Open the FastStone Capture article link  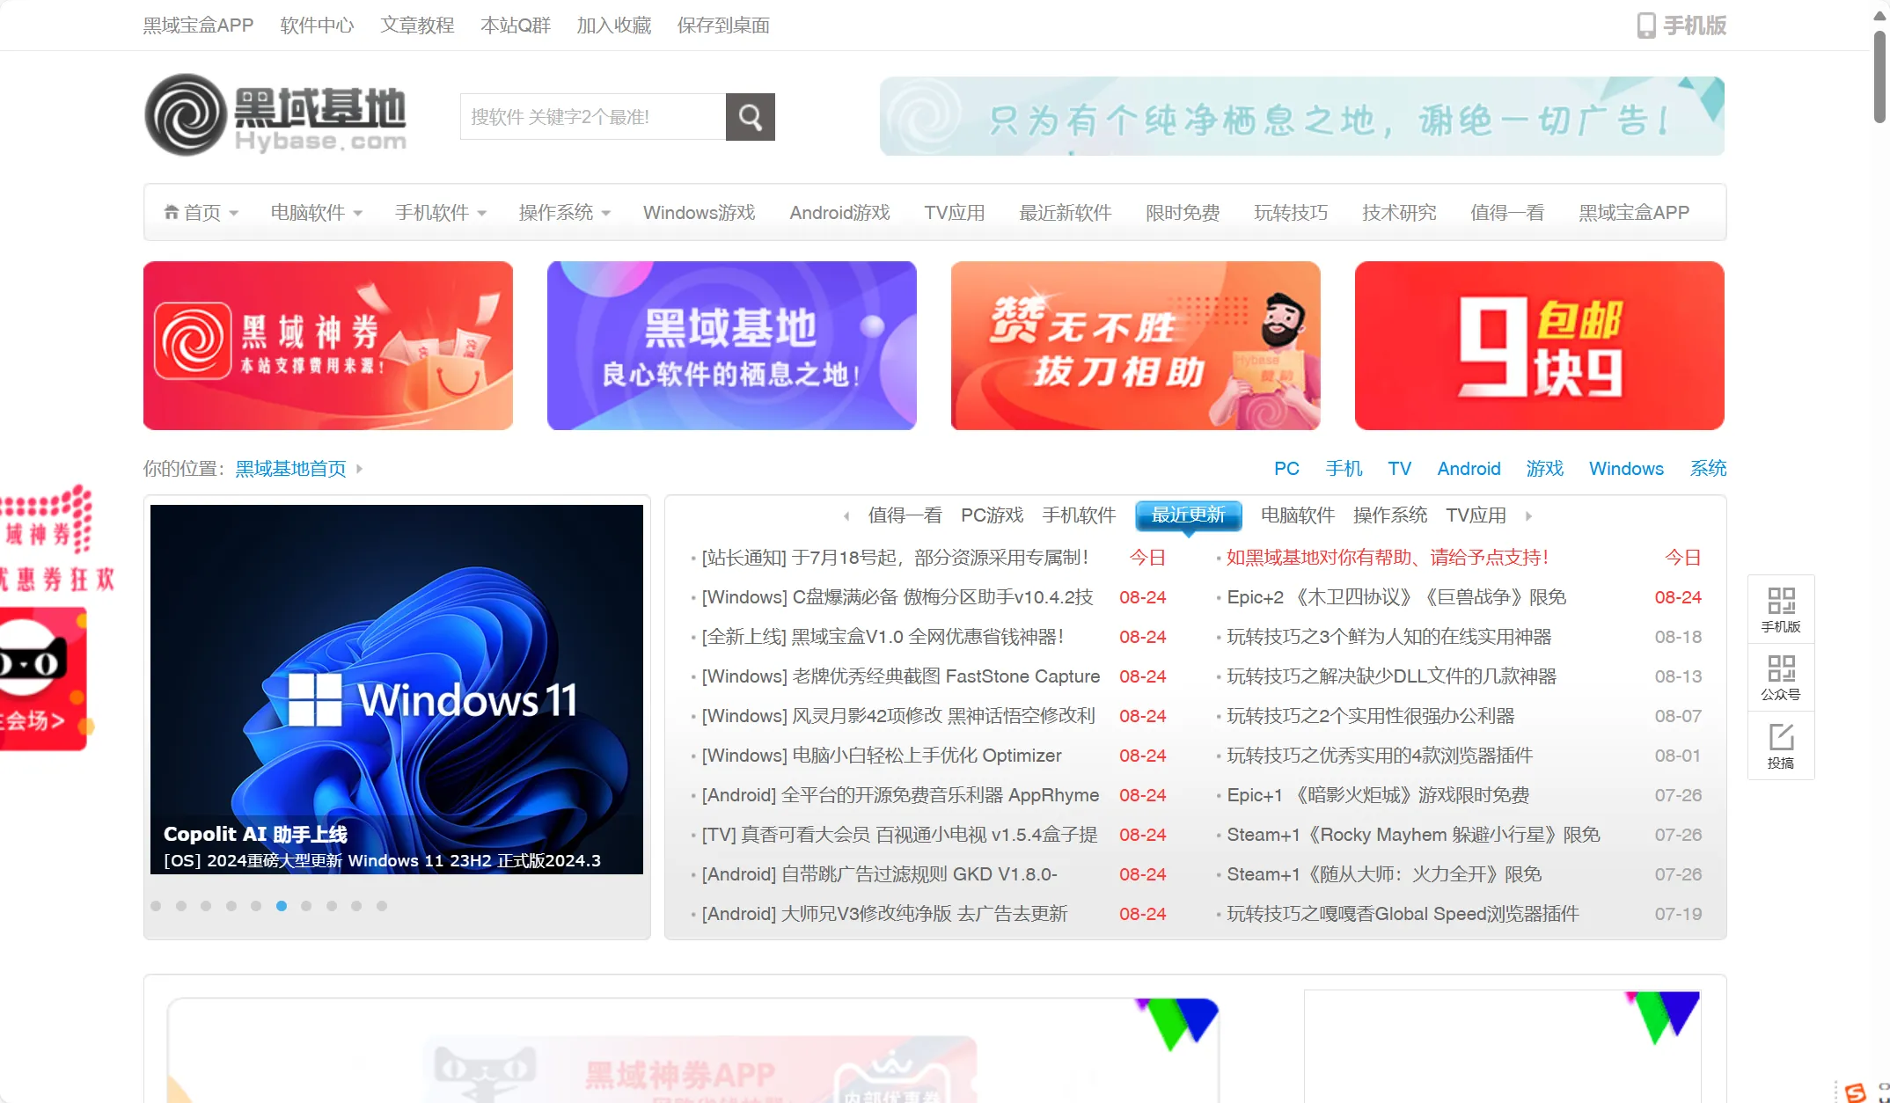901,676
